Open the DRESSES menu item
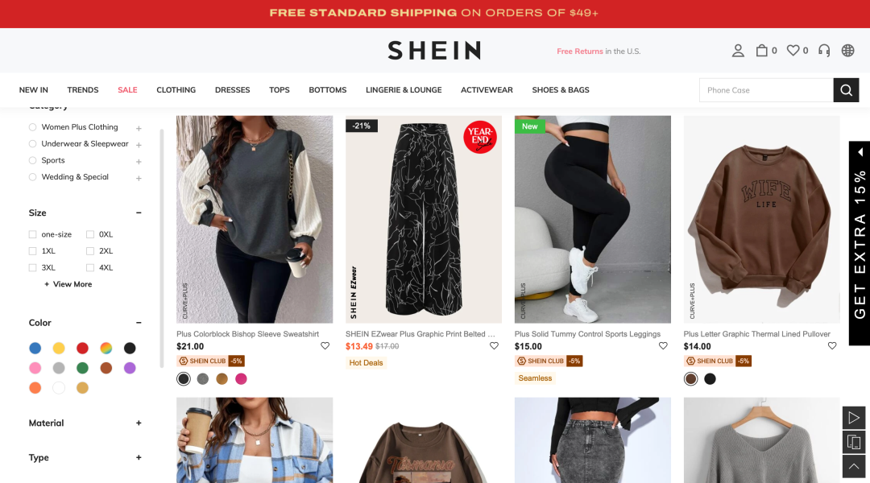Screen dimensions: 870x483 (x=233, y=90)
